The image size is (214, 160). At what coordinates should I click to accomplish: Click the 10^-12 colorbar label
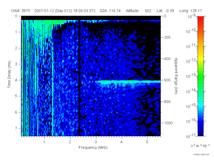[x=191, y=61]
